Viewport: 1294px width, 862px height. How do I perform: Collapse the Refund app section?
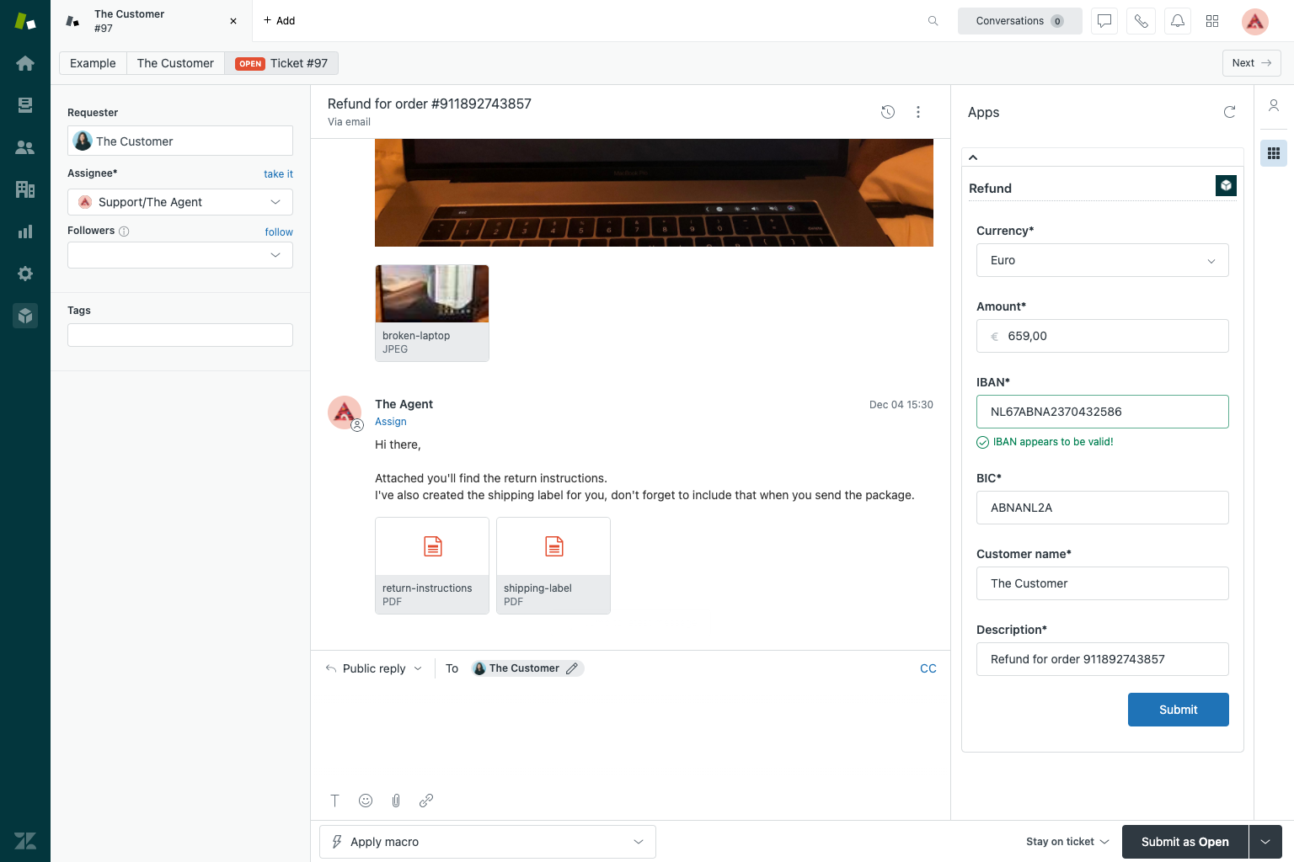pos(973,157)
